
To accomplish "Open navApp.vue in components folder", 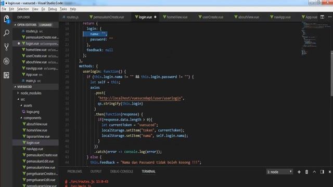I will 35,149.
